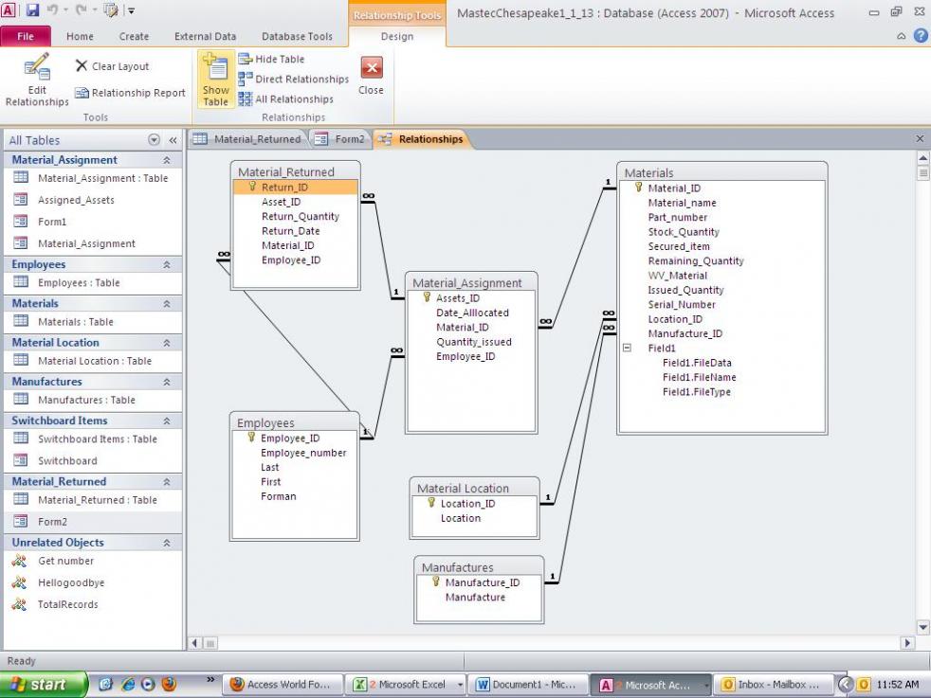Select Employee_number field in Employees
931x698 pixels.
[x=302, y=453]
